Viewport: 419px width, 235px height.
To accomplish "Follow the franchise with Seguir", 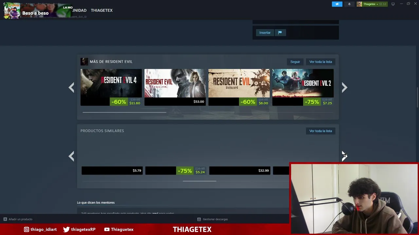I will pyautogui.click(x=295, y=62).
